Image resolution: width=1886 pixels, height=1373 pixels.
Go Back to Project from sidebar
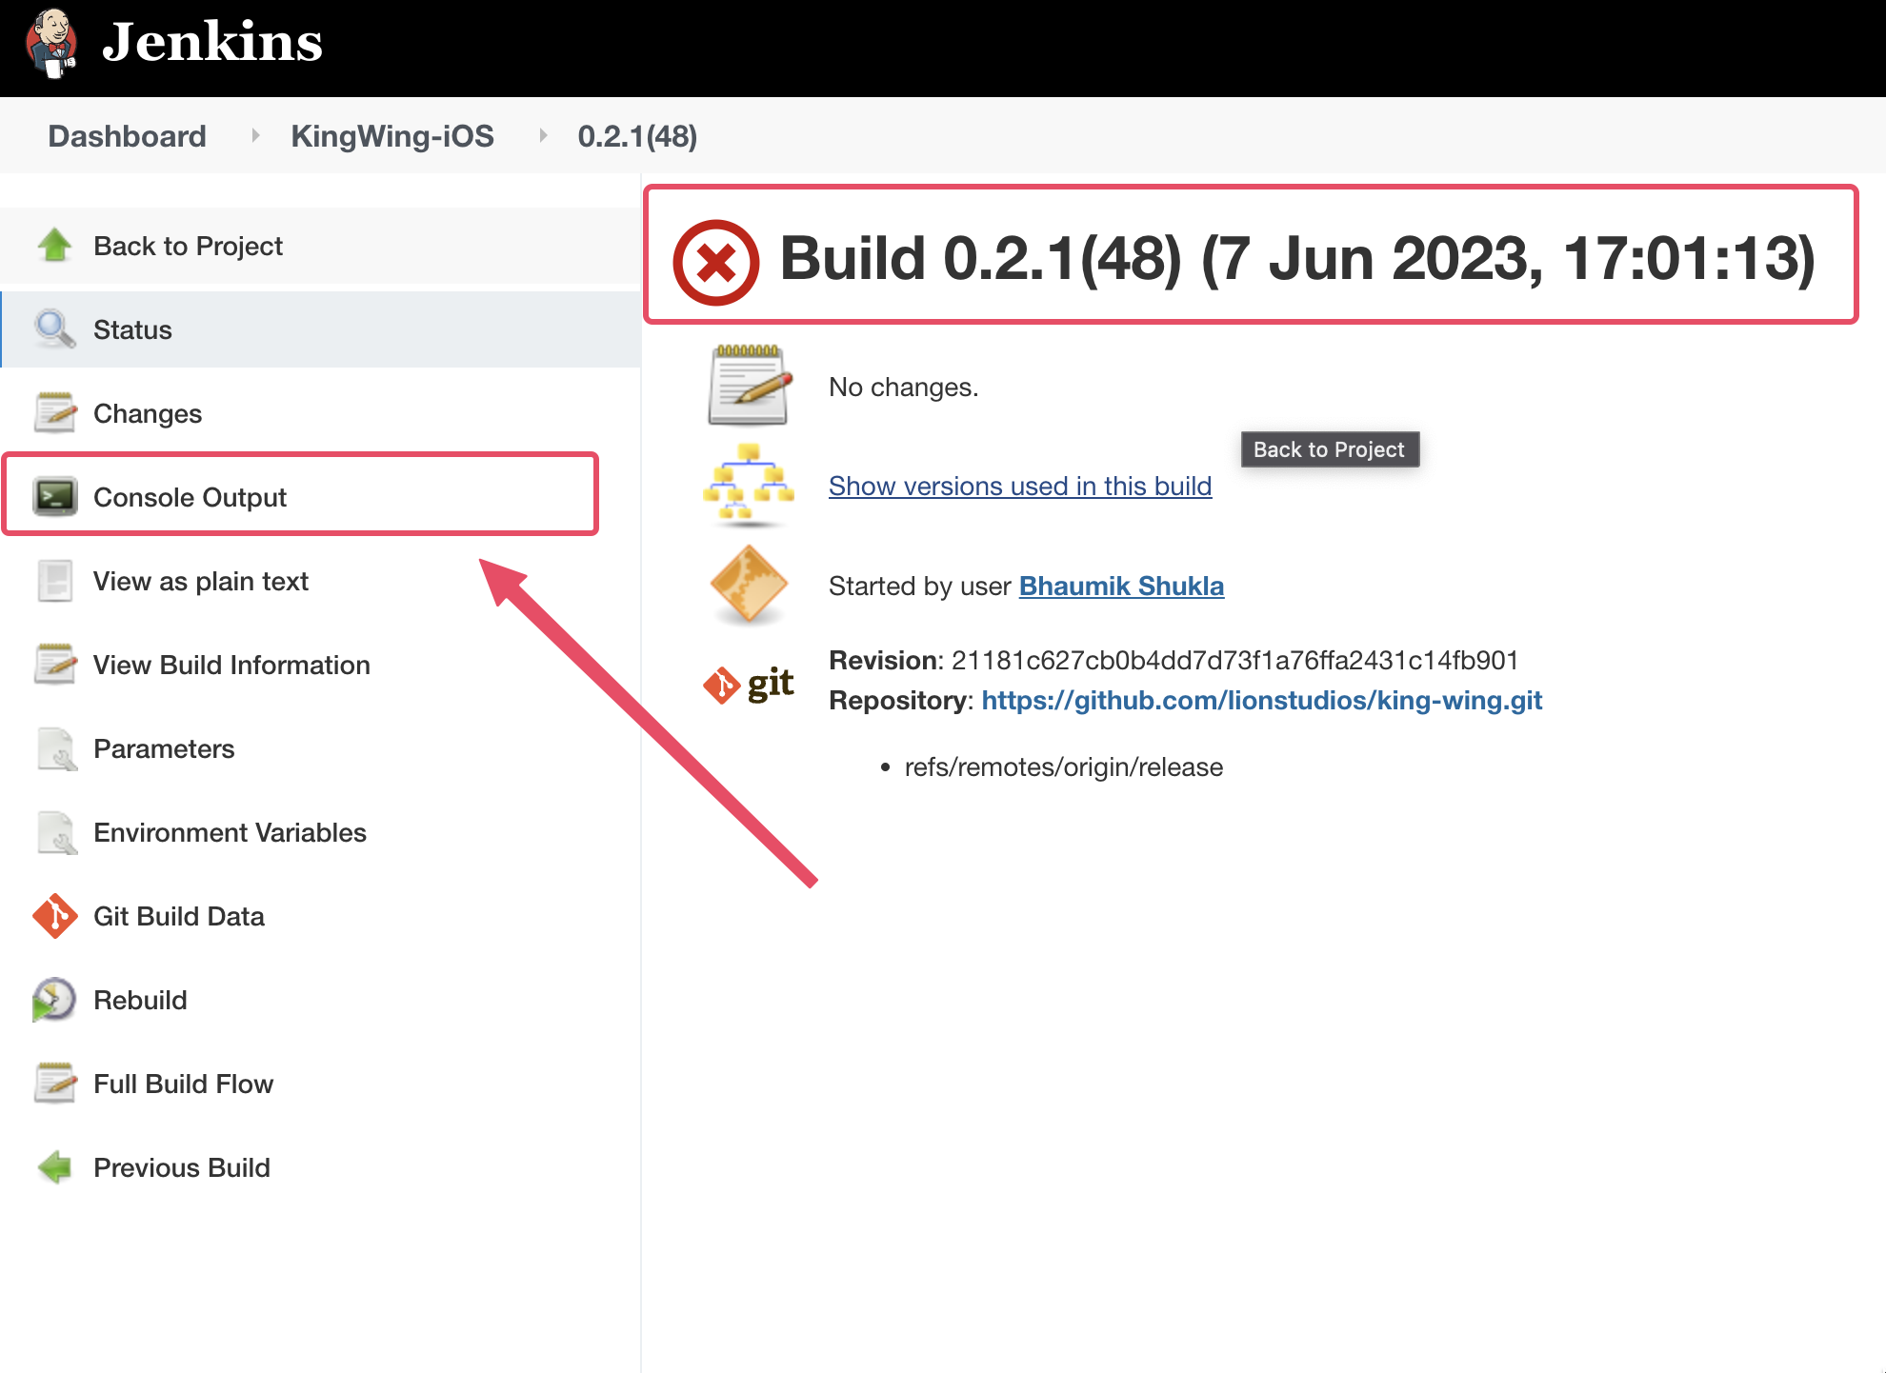[188, 246]
